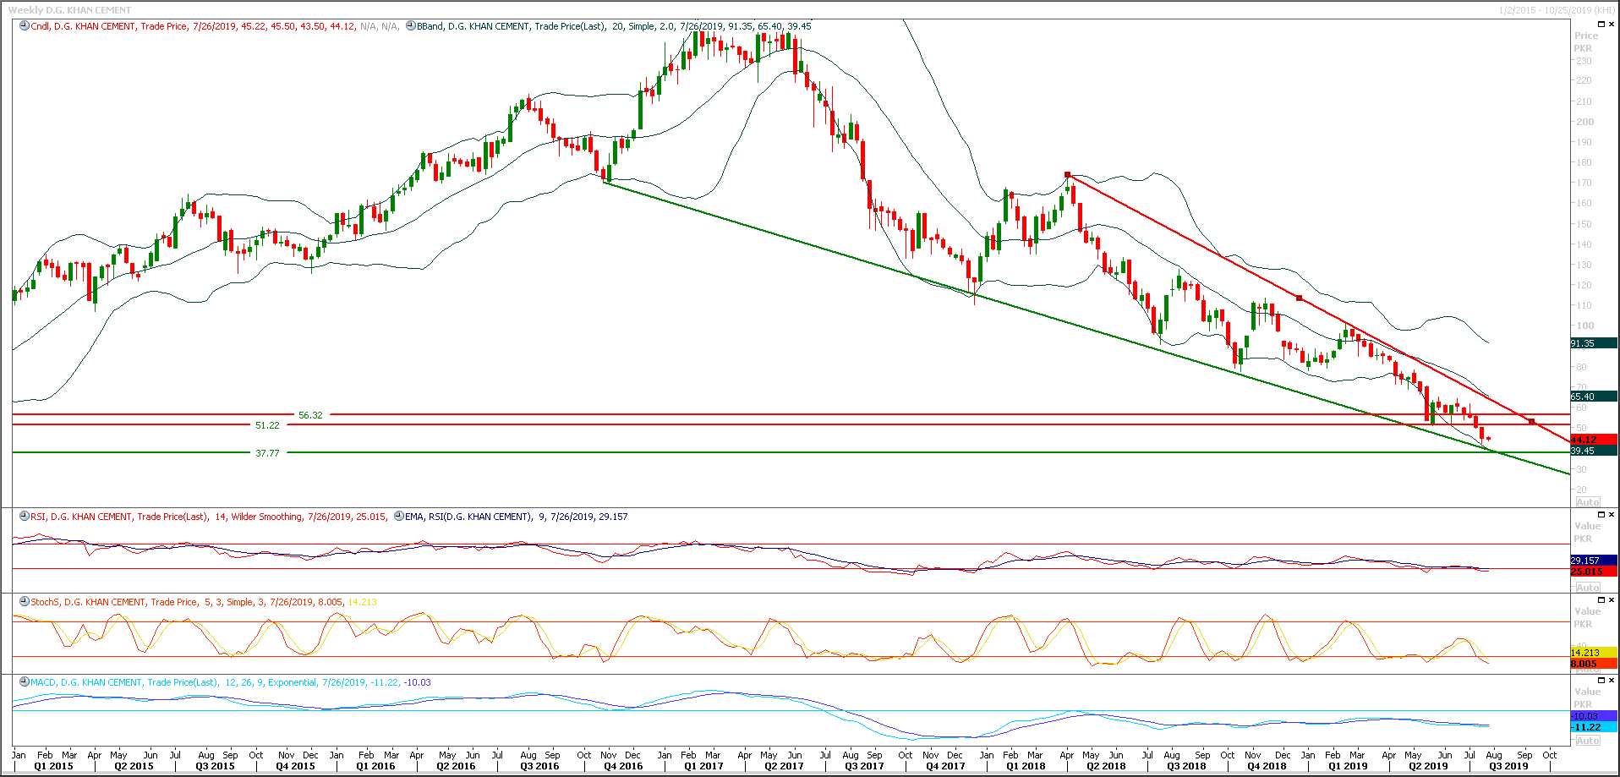This screenshot has height=777, width=1620.
Task: Click the clock icon beside the BBand label
Action: pos(411,26)
